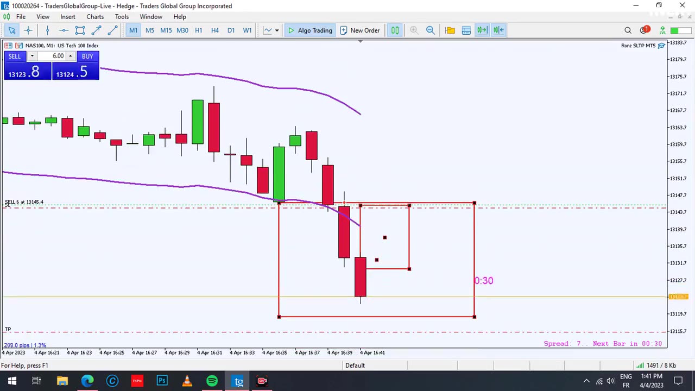Open the Window menu
The height and width of the screenshot is (391, 695).
[151, 17]
